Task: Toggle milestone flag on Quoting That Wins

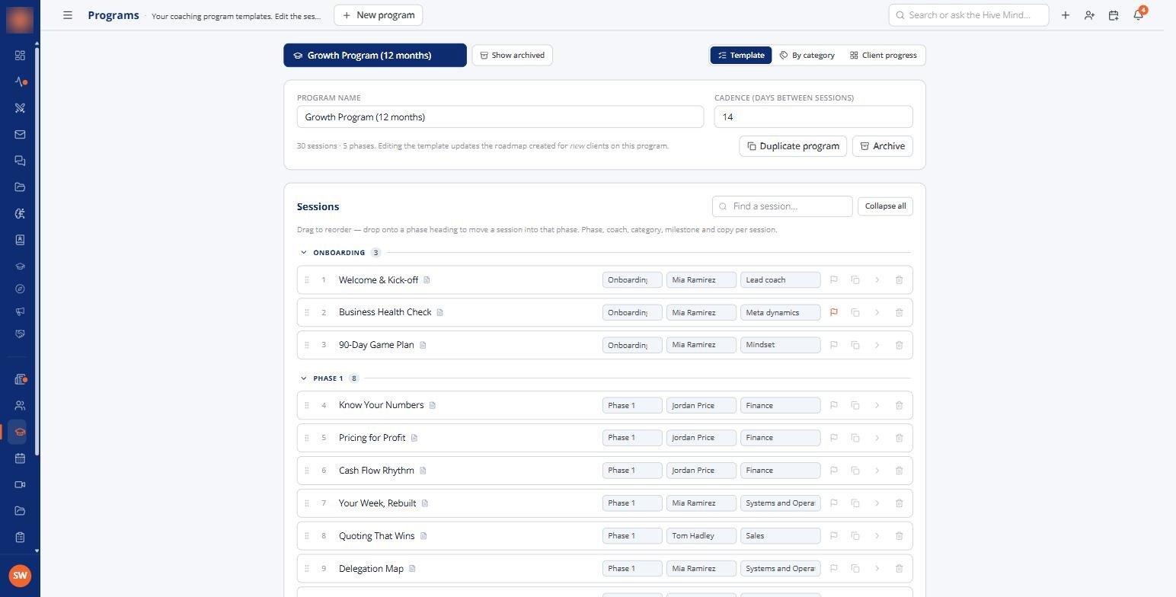Action: [x=834, y=536]
